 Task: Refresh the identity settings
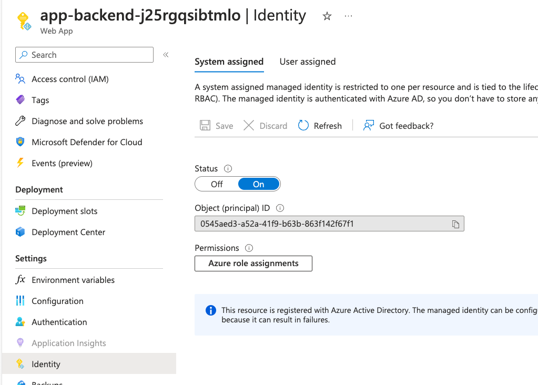(x=320, y=126)
